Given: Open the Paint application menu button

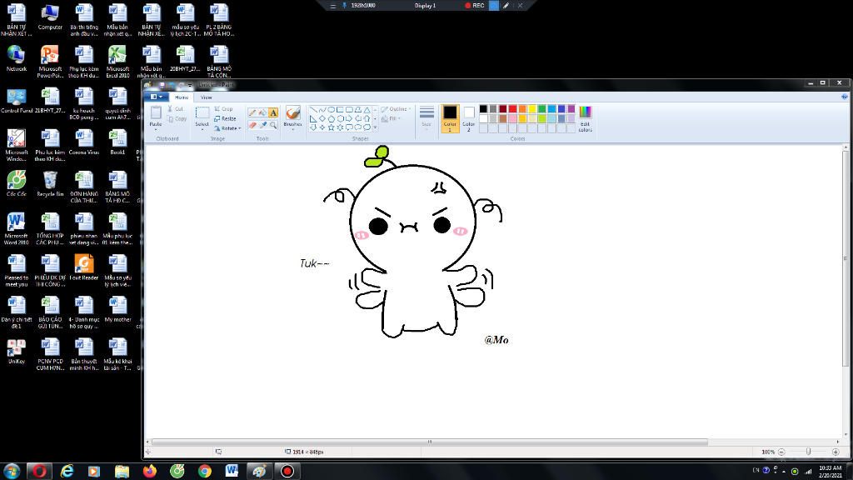Looking at the screenshot, I should click(156, 97).
